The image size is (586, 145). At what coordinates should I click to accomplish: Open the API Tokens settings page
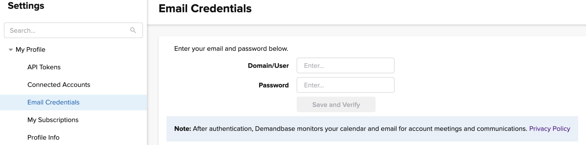[x=44, y=67]
